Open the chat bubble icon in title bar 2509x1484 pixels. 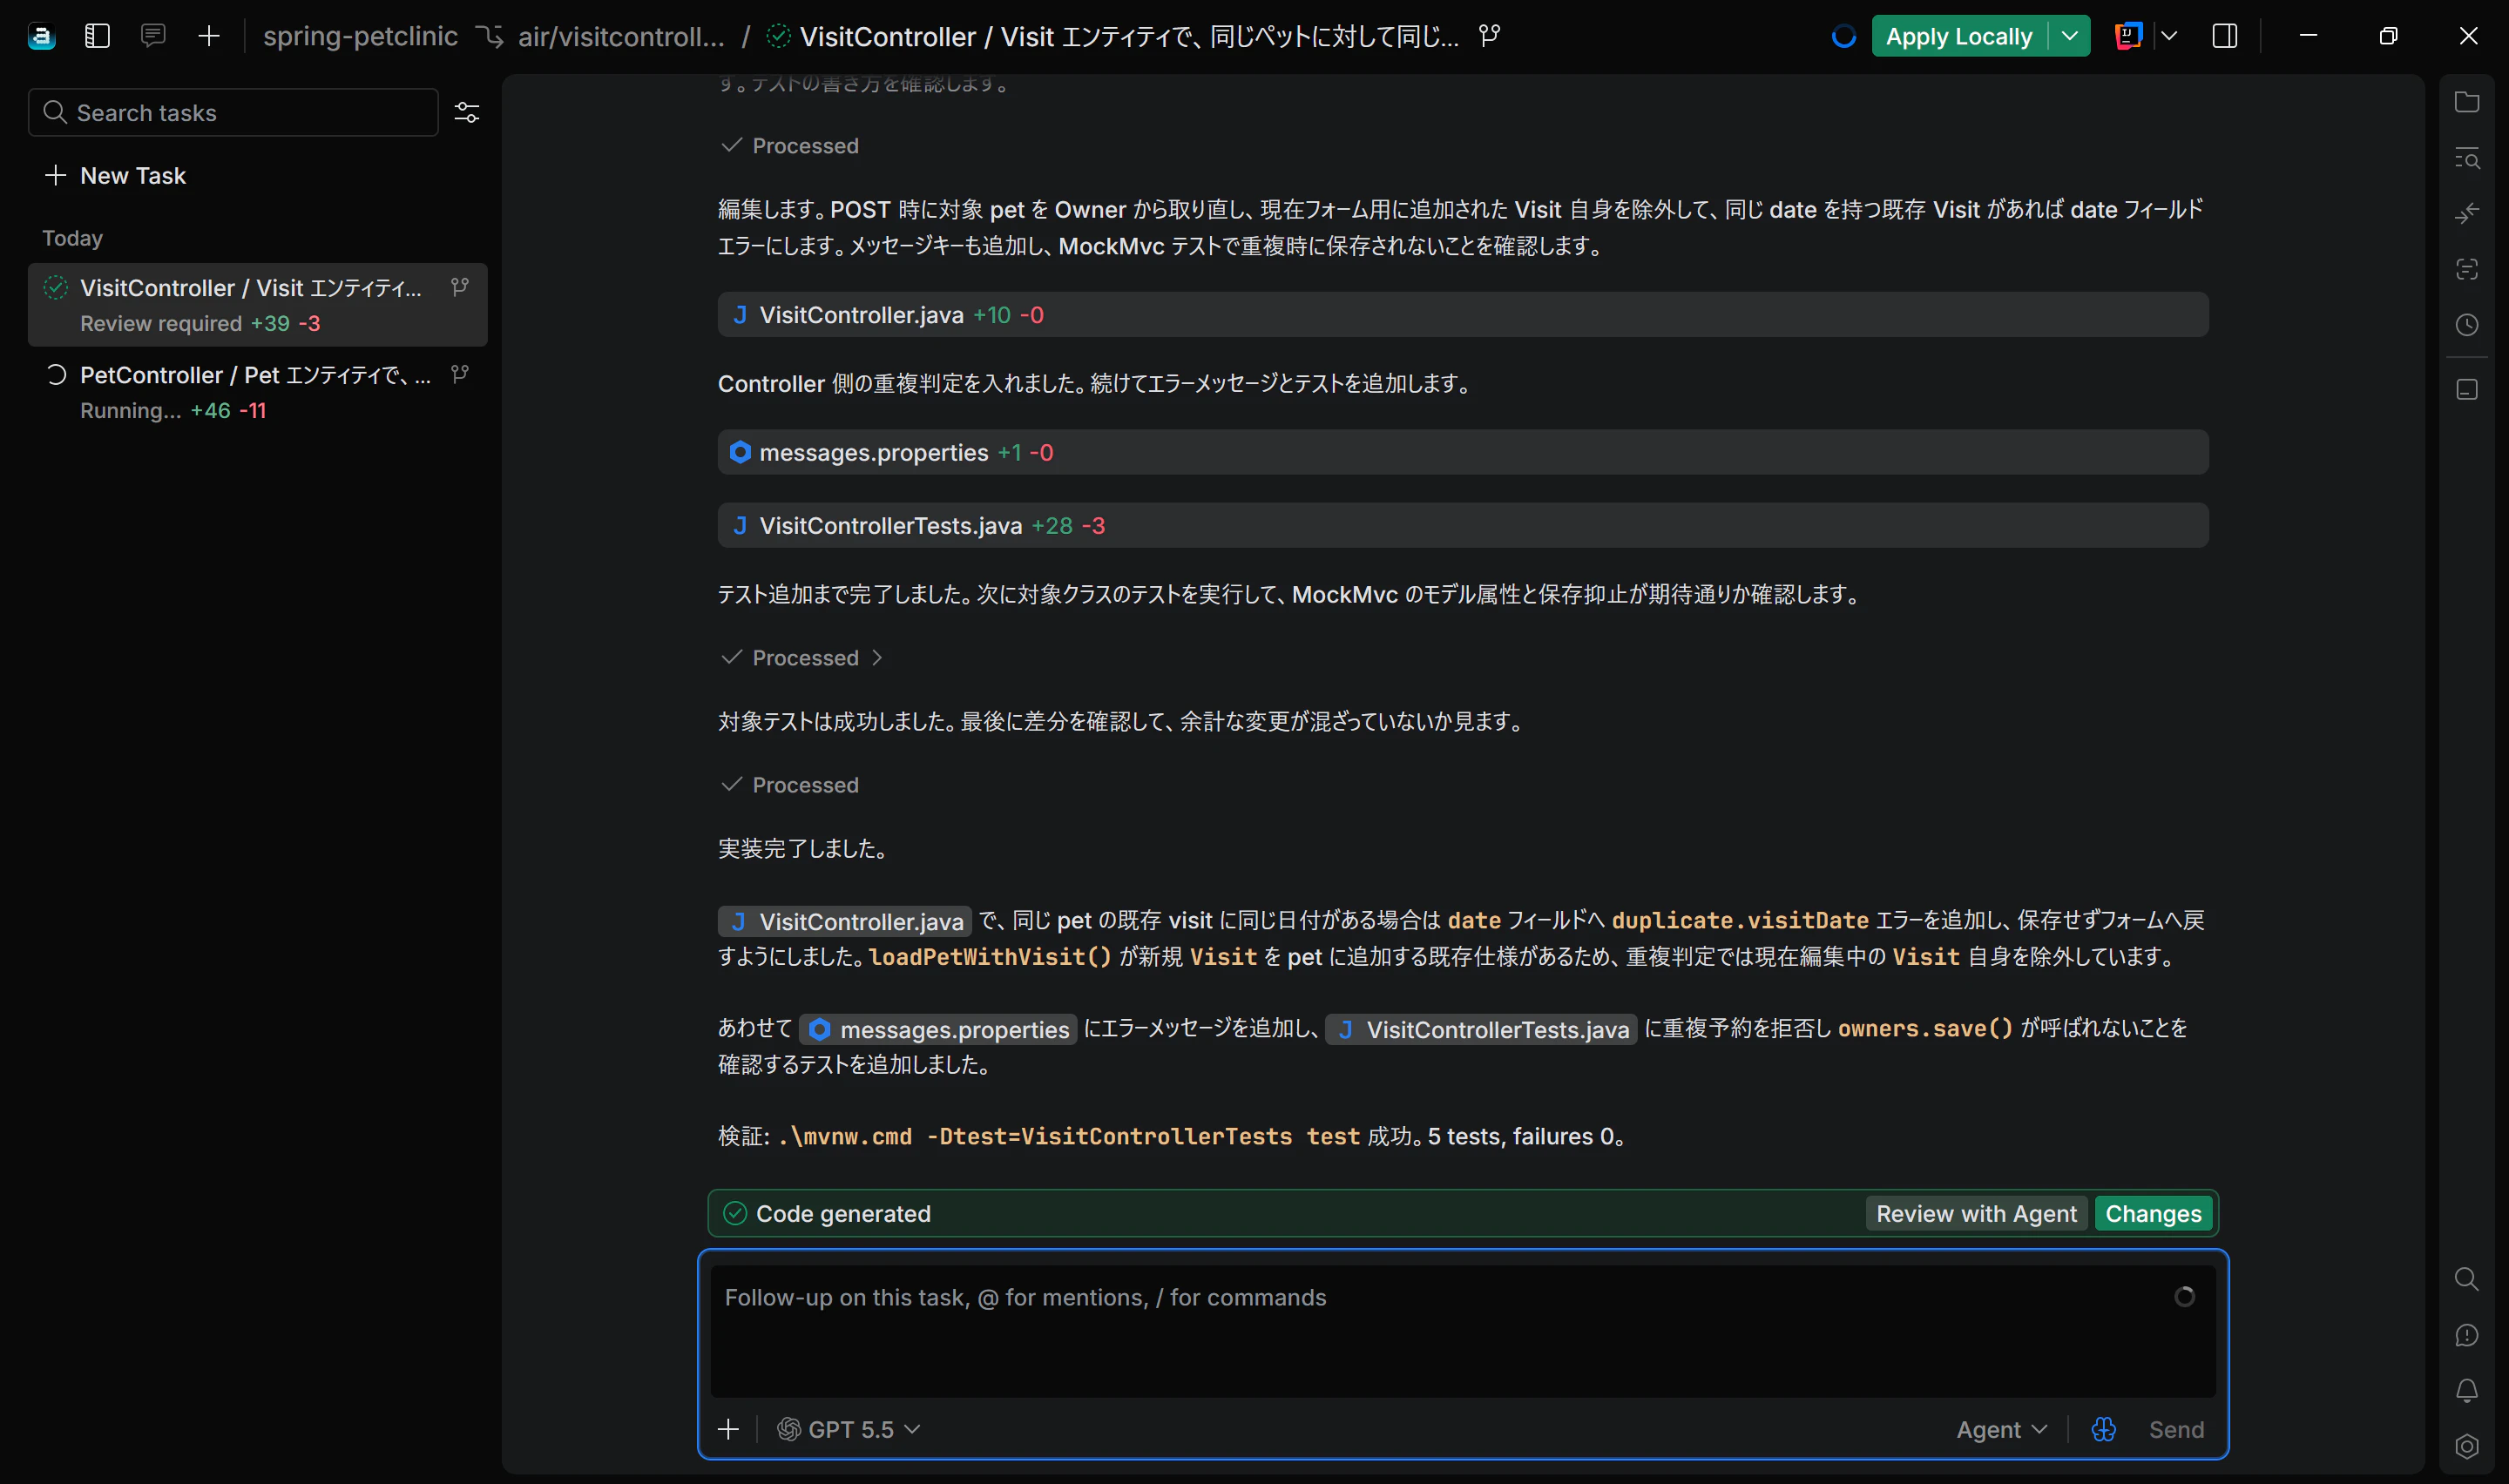click(x=153, y=36)
